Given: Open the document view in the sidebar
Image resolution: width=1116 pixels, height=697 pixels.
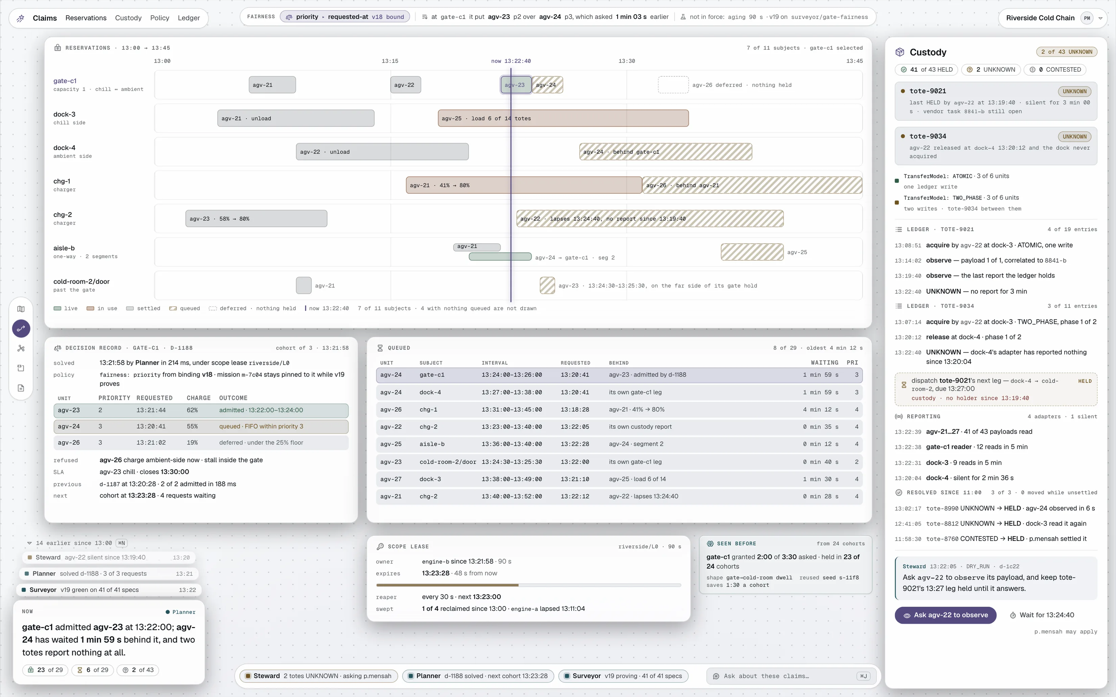Looking at the screenshot, I should 21,388.
